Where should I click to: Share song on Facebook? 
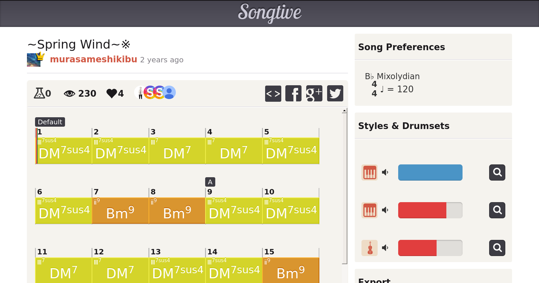(293, 93)
